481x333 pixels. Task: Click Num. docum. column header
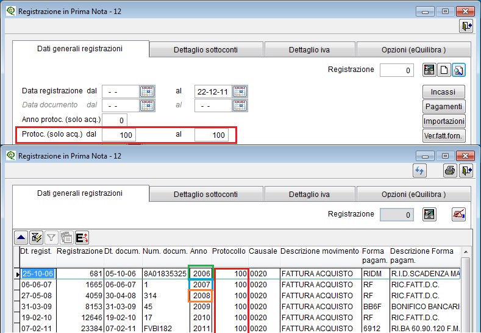pos(166,256)
